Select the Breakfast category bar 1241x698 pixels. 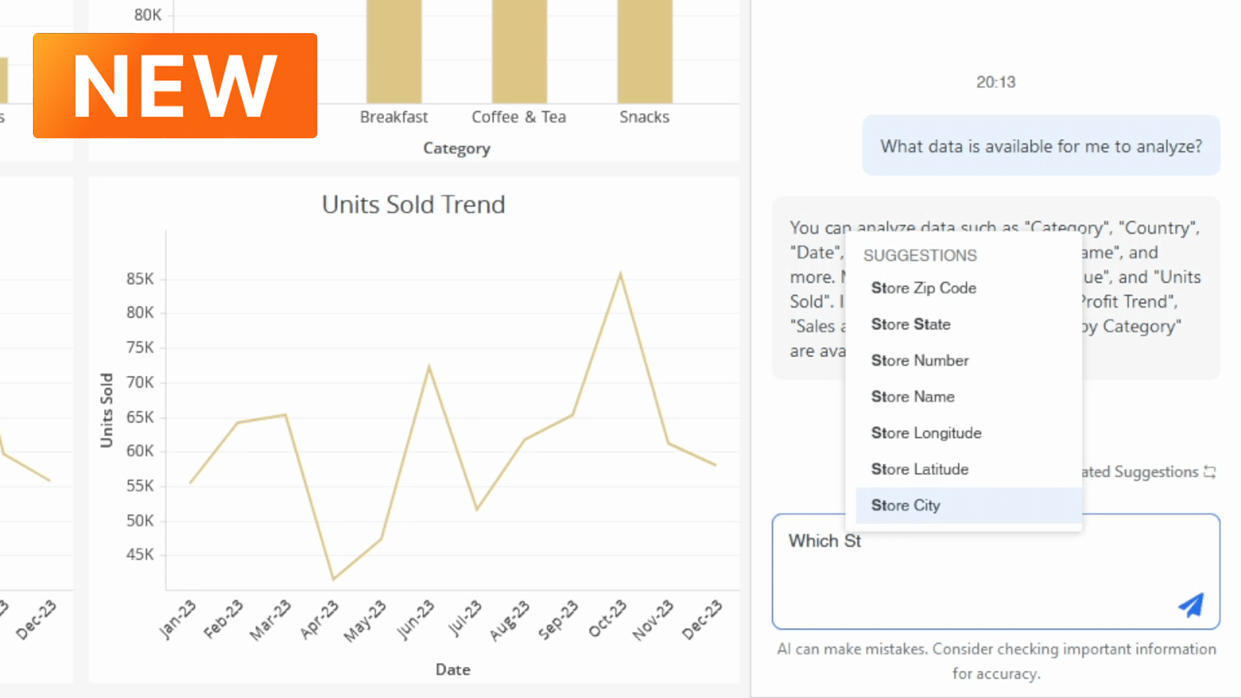pyautogui.click(x=394, y=52)
